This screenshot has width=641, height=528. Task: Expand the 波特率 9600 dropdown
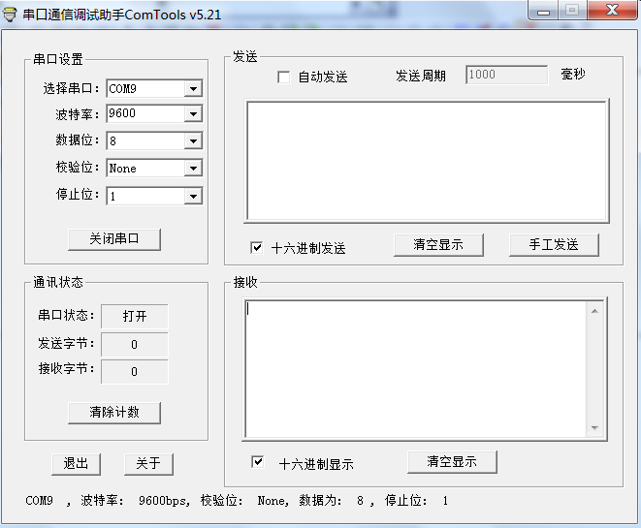tap(194, 114)
